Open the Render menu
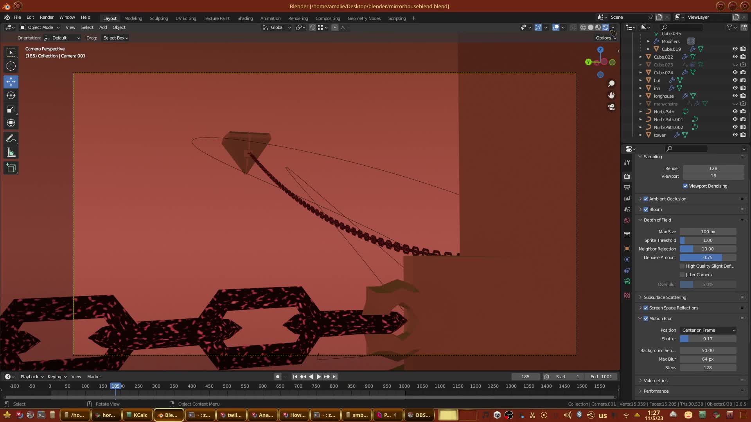Image resolution: width=751 pixels, height=422 pixels. (x=47, y=17)
